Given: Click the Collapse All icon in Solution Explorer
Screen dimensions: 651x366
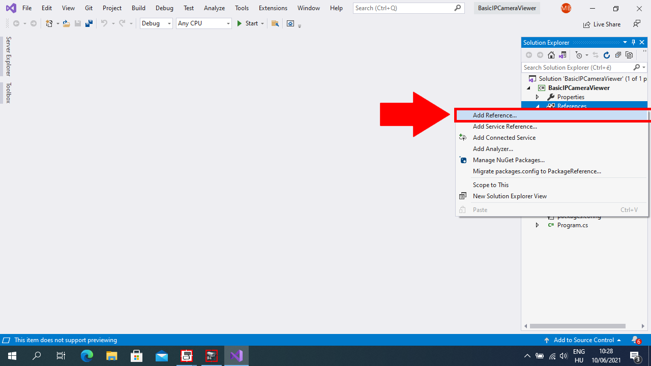Looking at the screenshot, I should coord(618,55).
